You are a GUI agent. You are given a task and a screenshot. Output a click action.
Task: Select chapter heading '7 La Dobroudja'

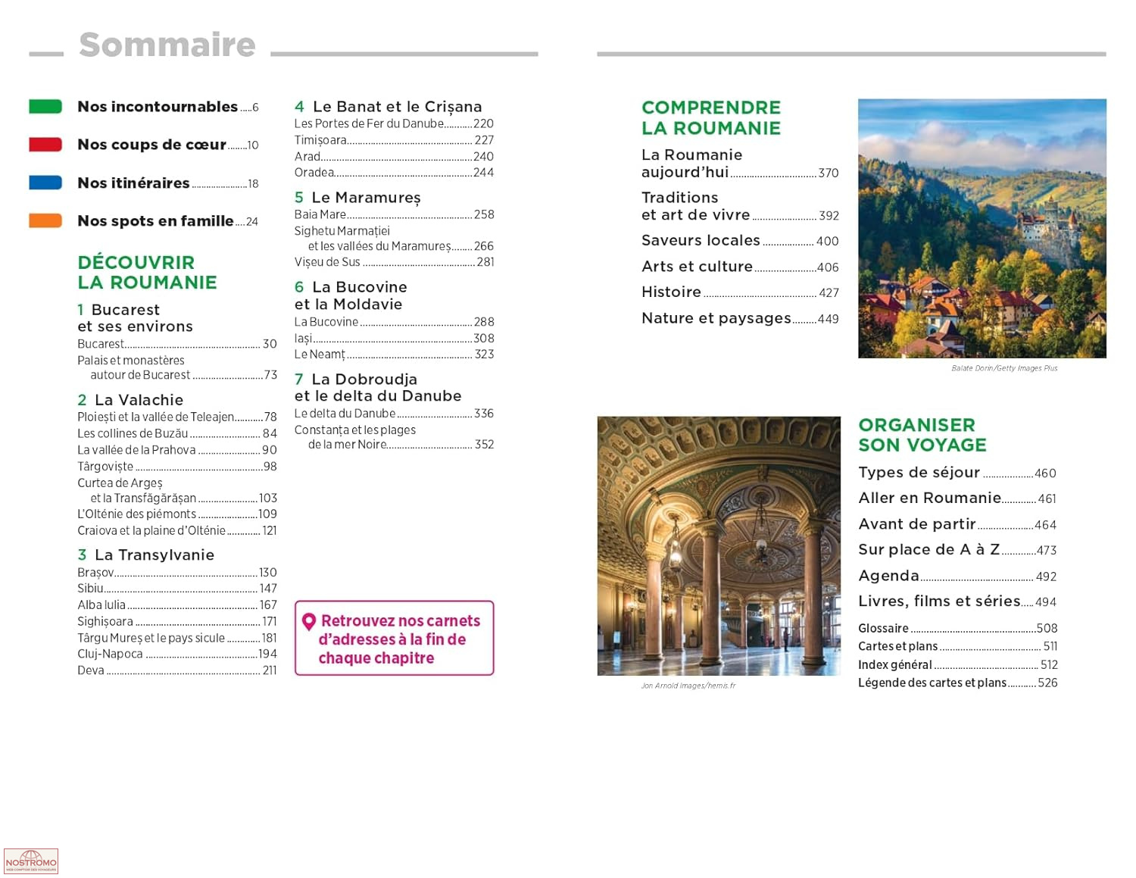pos(378,387)
